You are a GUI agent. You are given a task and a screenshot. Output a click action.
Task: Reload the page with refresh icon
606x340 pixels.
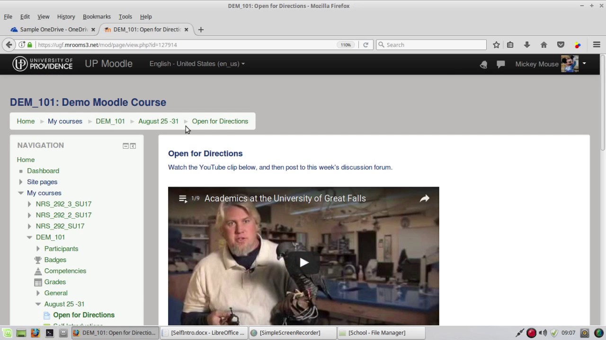(x=365, y=45)
